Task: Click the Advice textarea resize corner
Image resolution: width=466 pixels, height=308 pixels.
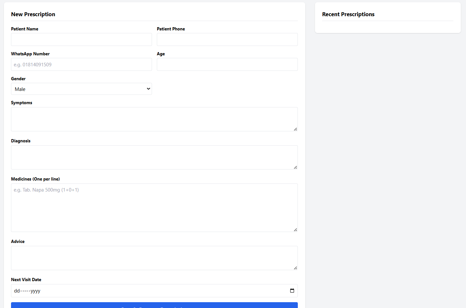Action: pos(295,268)
